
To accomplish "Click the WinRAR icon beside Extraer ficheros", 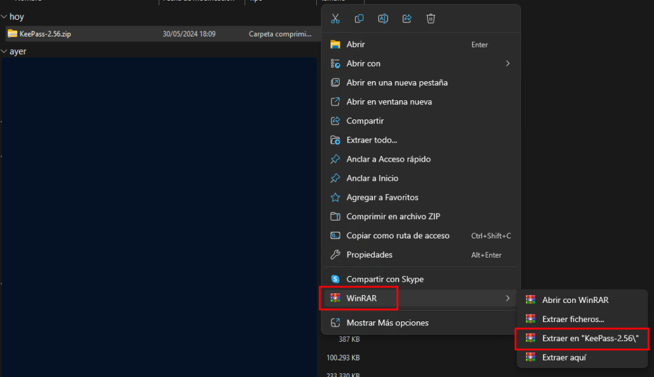I will pyautogui.click(x=531, y=319).
